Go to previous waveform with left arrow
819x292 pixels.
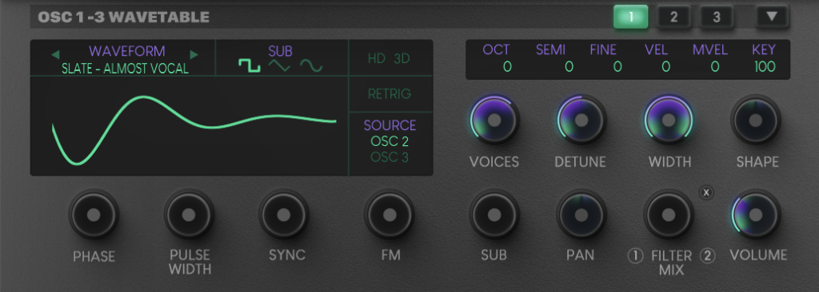point(55,54)
